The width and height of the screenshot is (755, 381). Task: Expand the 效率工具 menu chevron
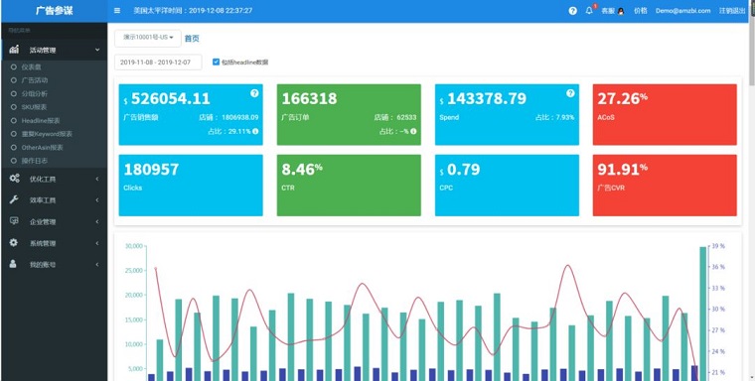97,200
